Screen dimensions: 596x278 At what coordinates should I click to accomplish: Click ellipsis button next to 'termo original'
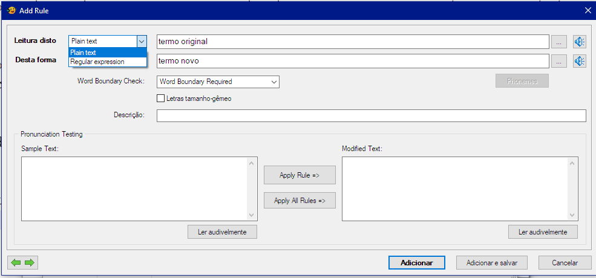(x=558, y=42)
